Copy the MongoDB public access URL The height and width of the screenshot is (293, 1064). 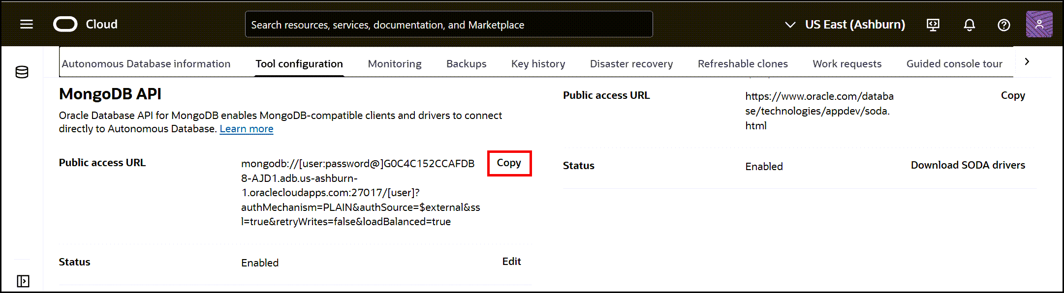pyautogui.click(x=509, y=163)
